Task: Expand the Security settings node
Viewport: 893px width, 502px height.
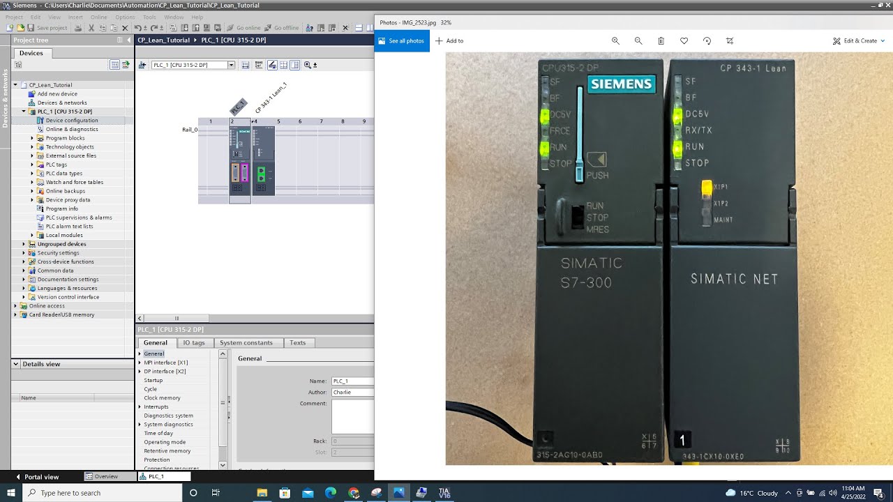Action: (24, 253)
